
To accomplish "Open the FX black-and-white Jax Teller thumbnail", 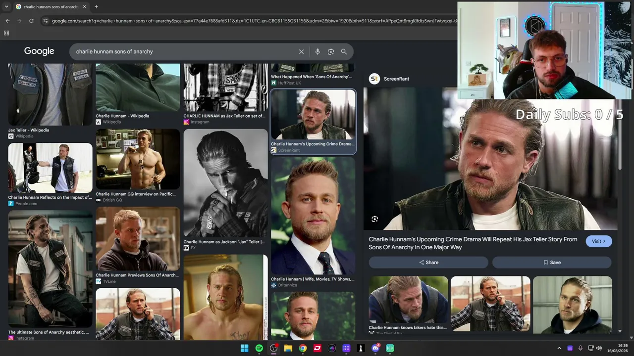I will coord(225,183).
